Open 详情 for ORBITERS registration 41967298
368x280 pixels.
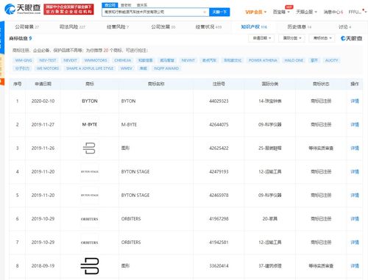(x=355, y=219)
